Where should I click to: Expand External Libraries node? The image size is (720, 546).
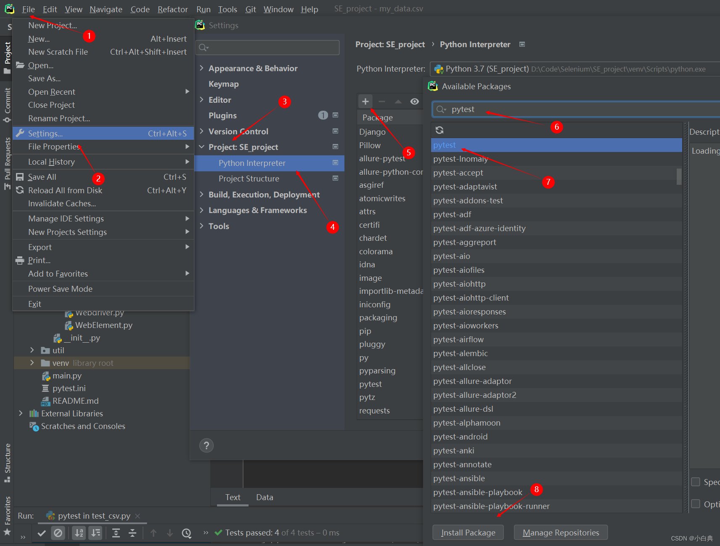coord(21,413)
